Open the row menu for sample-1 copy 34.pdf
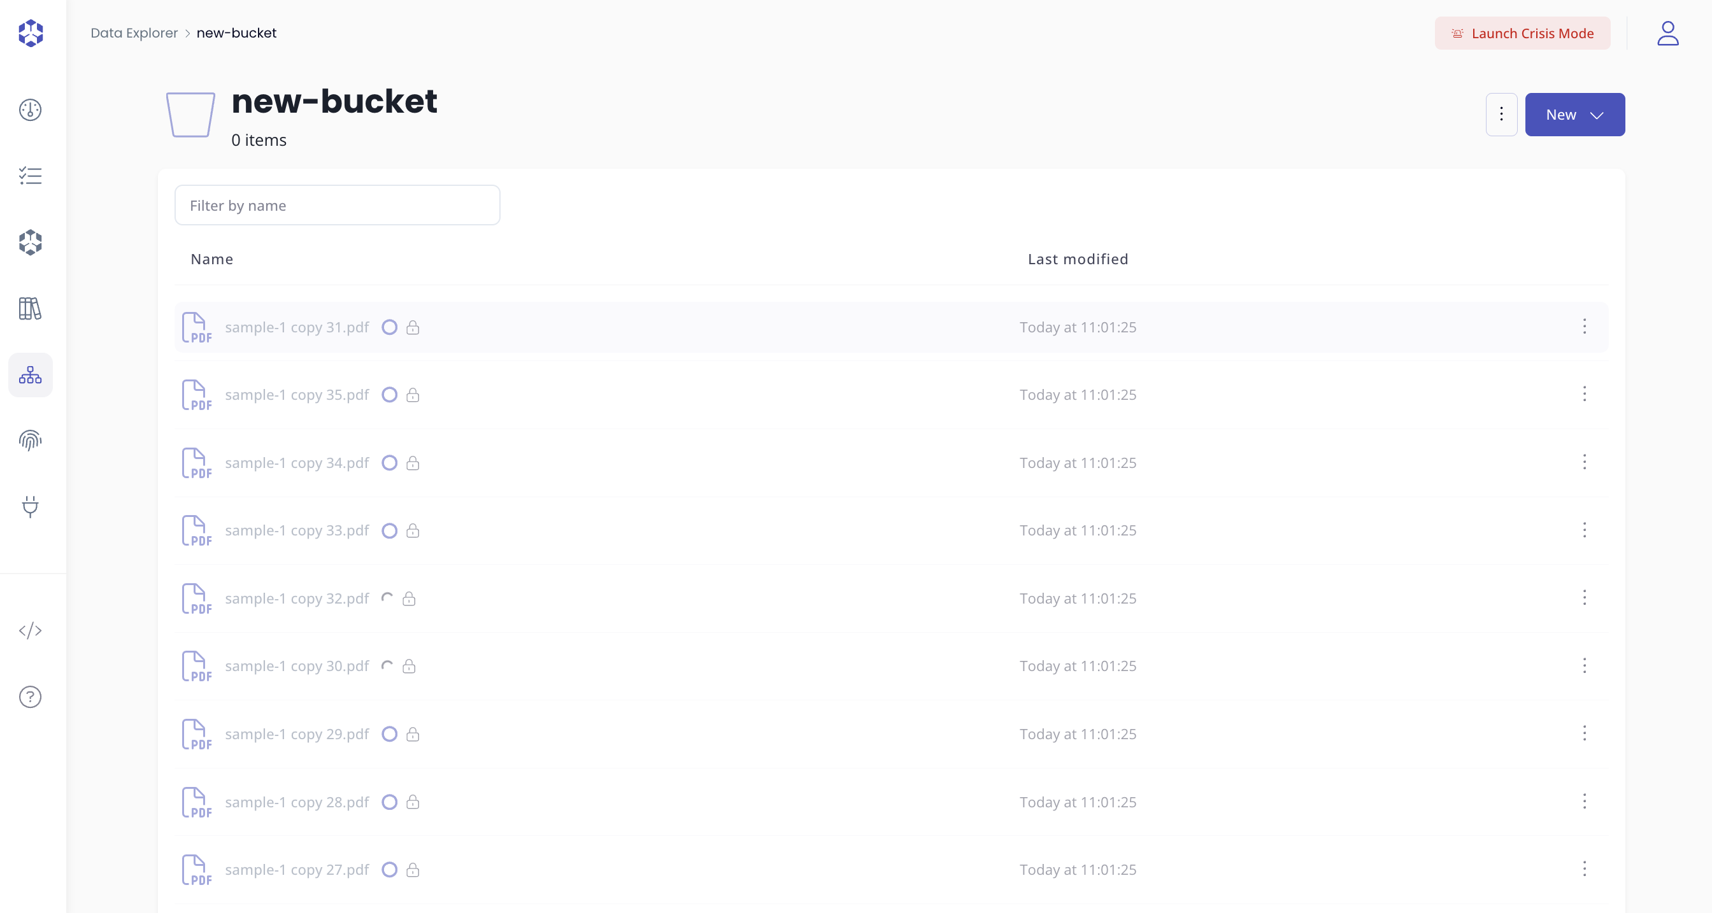 pos(1585,462)
